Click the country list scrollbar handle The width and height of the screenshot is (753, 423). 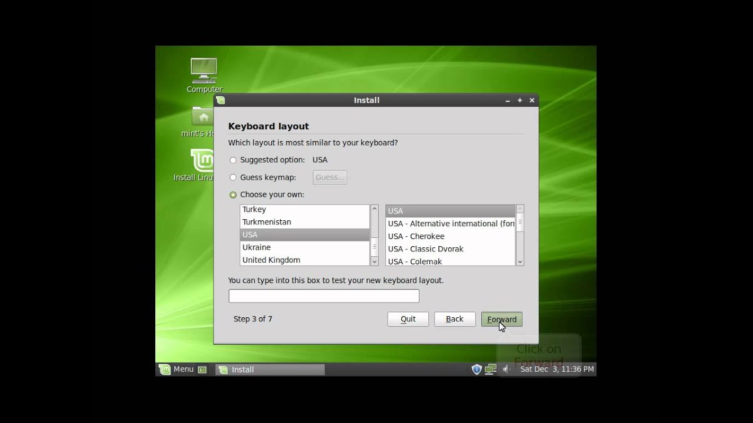point(374,247)
